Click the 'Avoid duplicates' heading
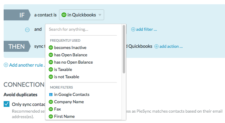Image resolution: width=225 pixels, height=123 pixels. [x=20, y=95]
